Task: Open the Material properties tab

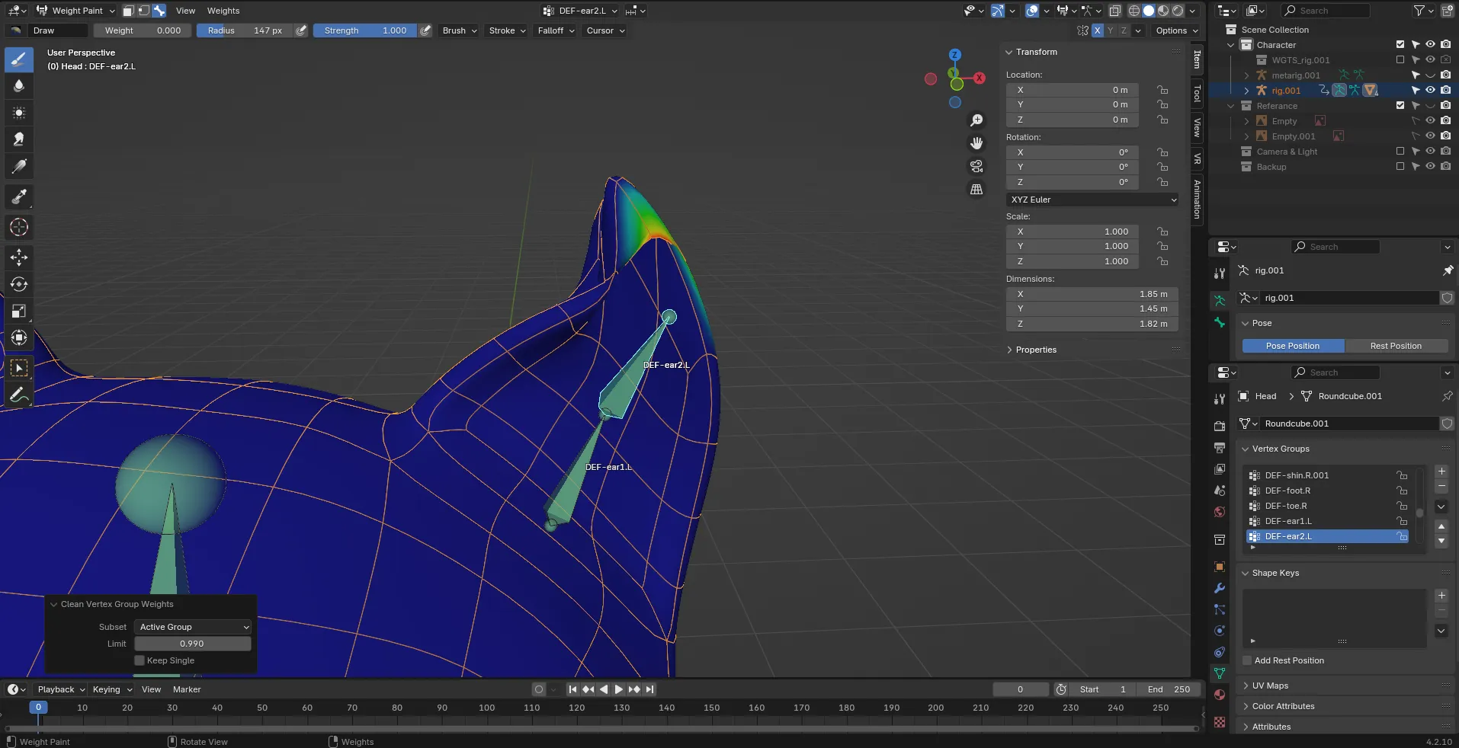Action: pyautogui.click(x=1220, y=695)
